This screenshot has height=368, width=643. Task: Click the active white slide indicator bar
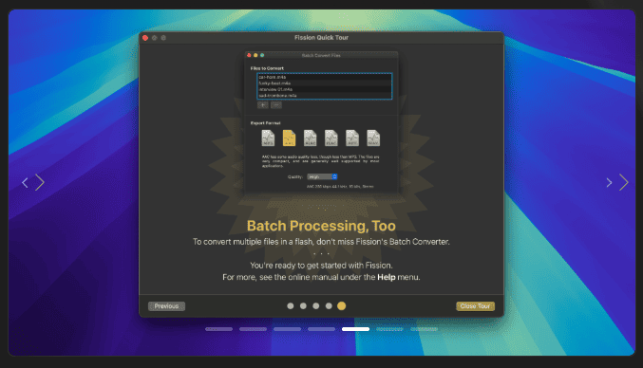point(355,329)
